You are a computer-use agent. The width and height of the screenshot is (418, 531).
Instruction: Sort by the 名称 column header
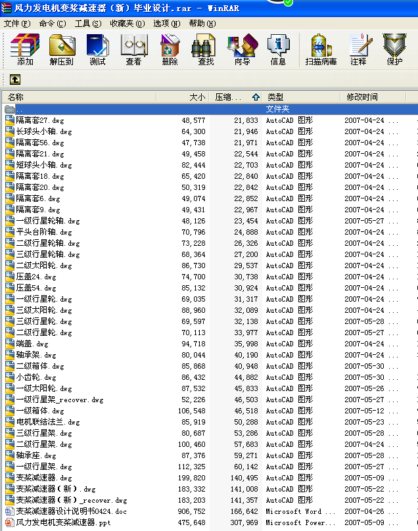click(80, 97)
